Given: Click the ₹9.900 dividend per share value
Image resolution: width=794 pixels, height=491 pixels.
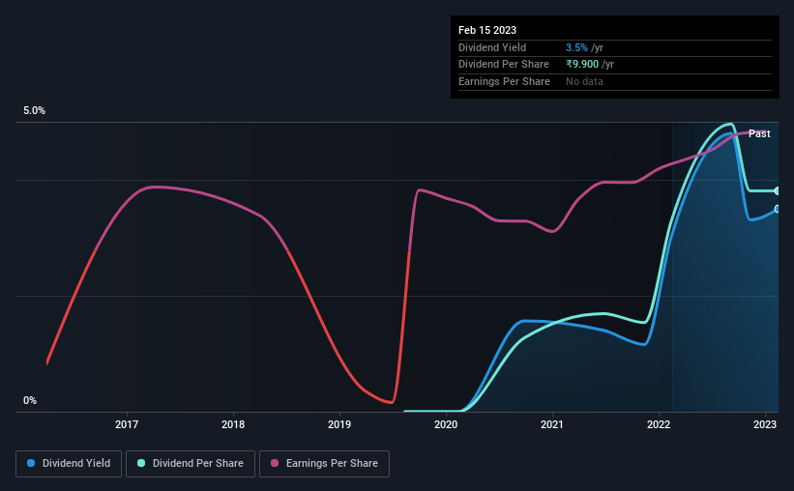Looking at the screenshot, I should coord(582,65).
